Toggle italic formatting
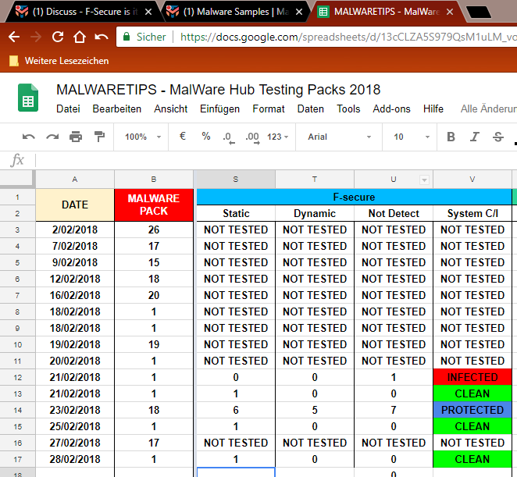Screen dimensions: 517x477 click(474, 137)
